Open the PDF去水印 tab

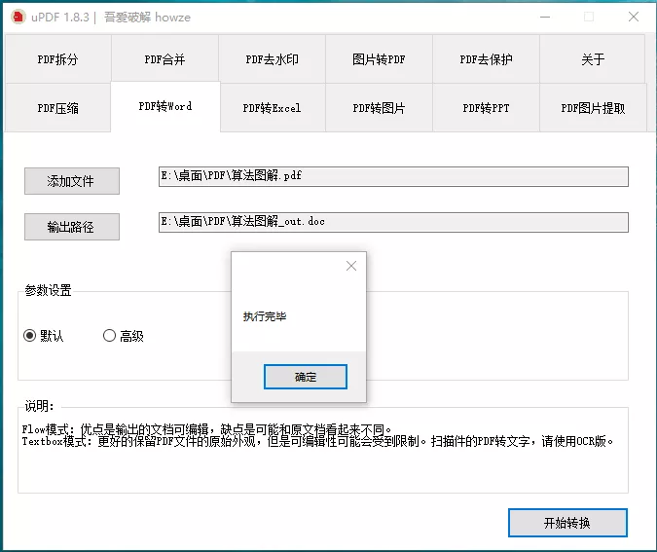(x=272, y=59)
